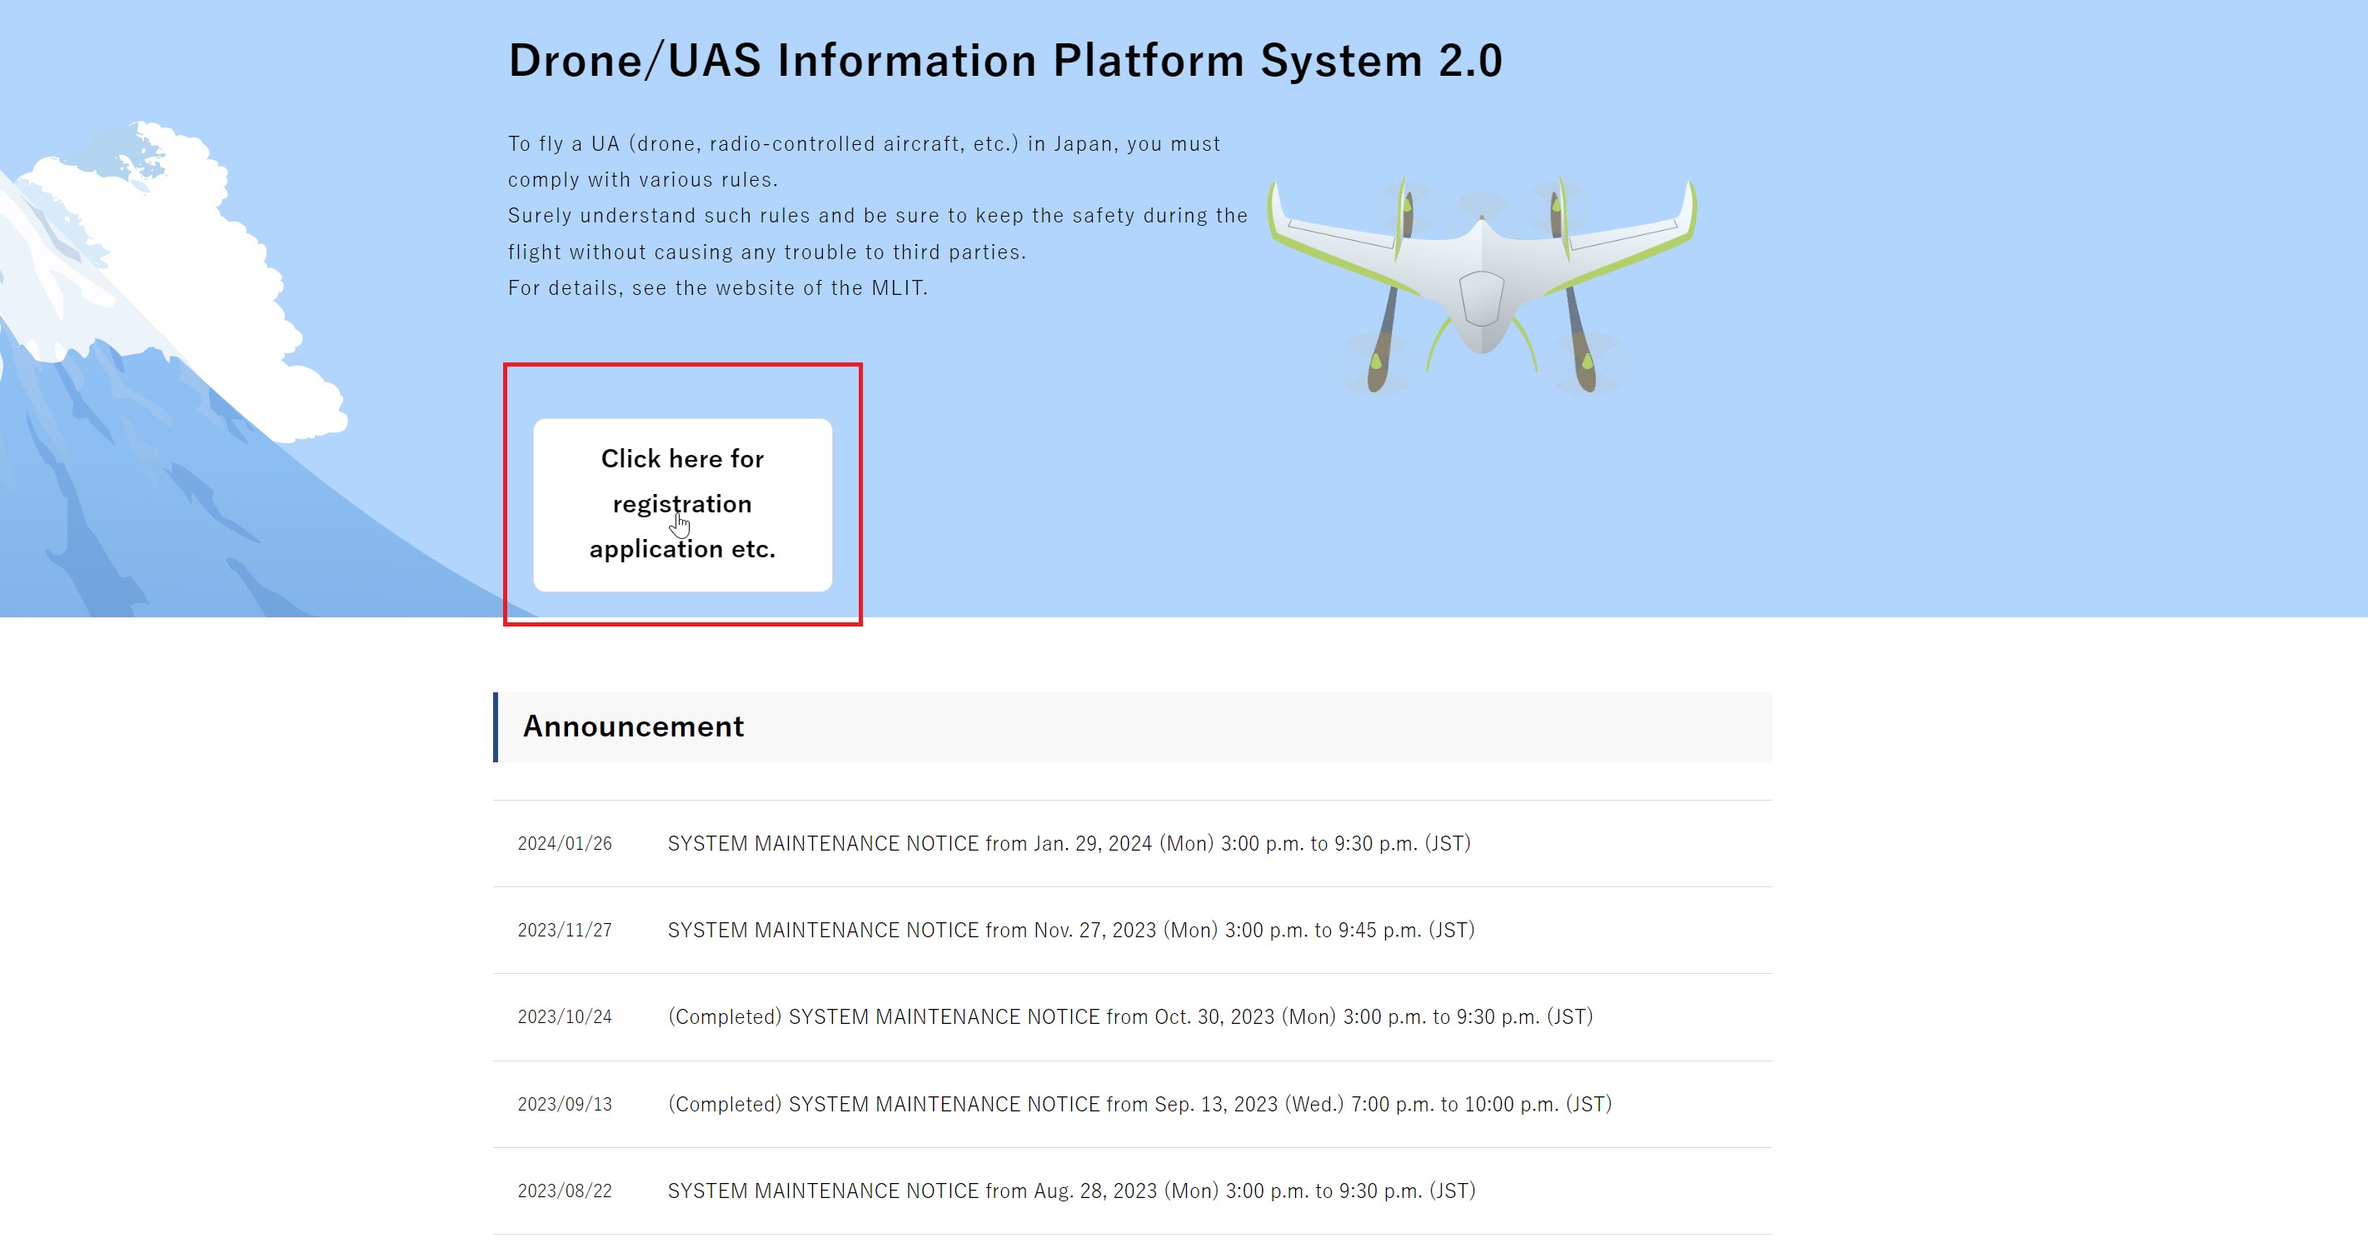
Task: Click the 2023/10/24 announcement date
Action: (565, 1016)
